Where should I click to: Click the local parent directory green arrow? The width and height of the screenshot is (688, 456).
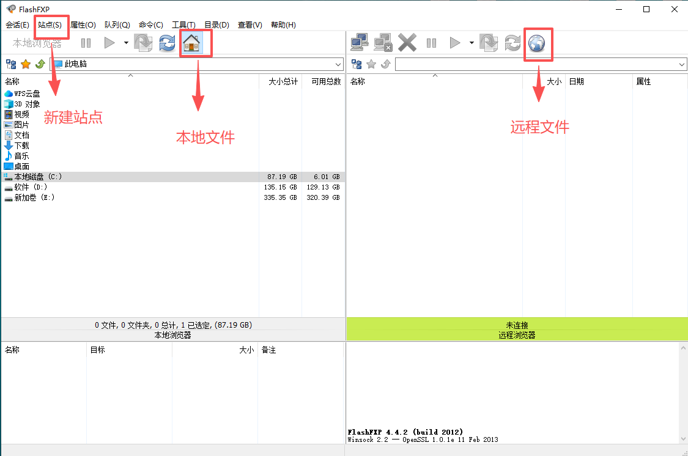tap(40, 64)
